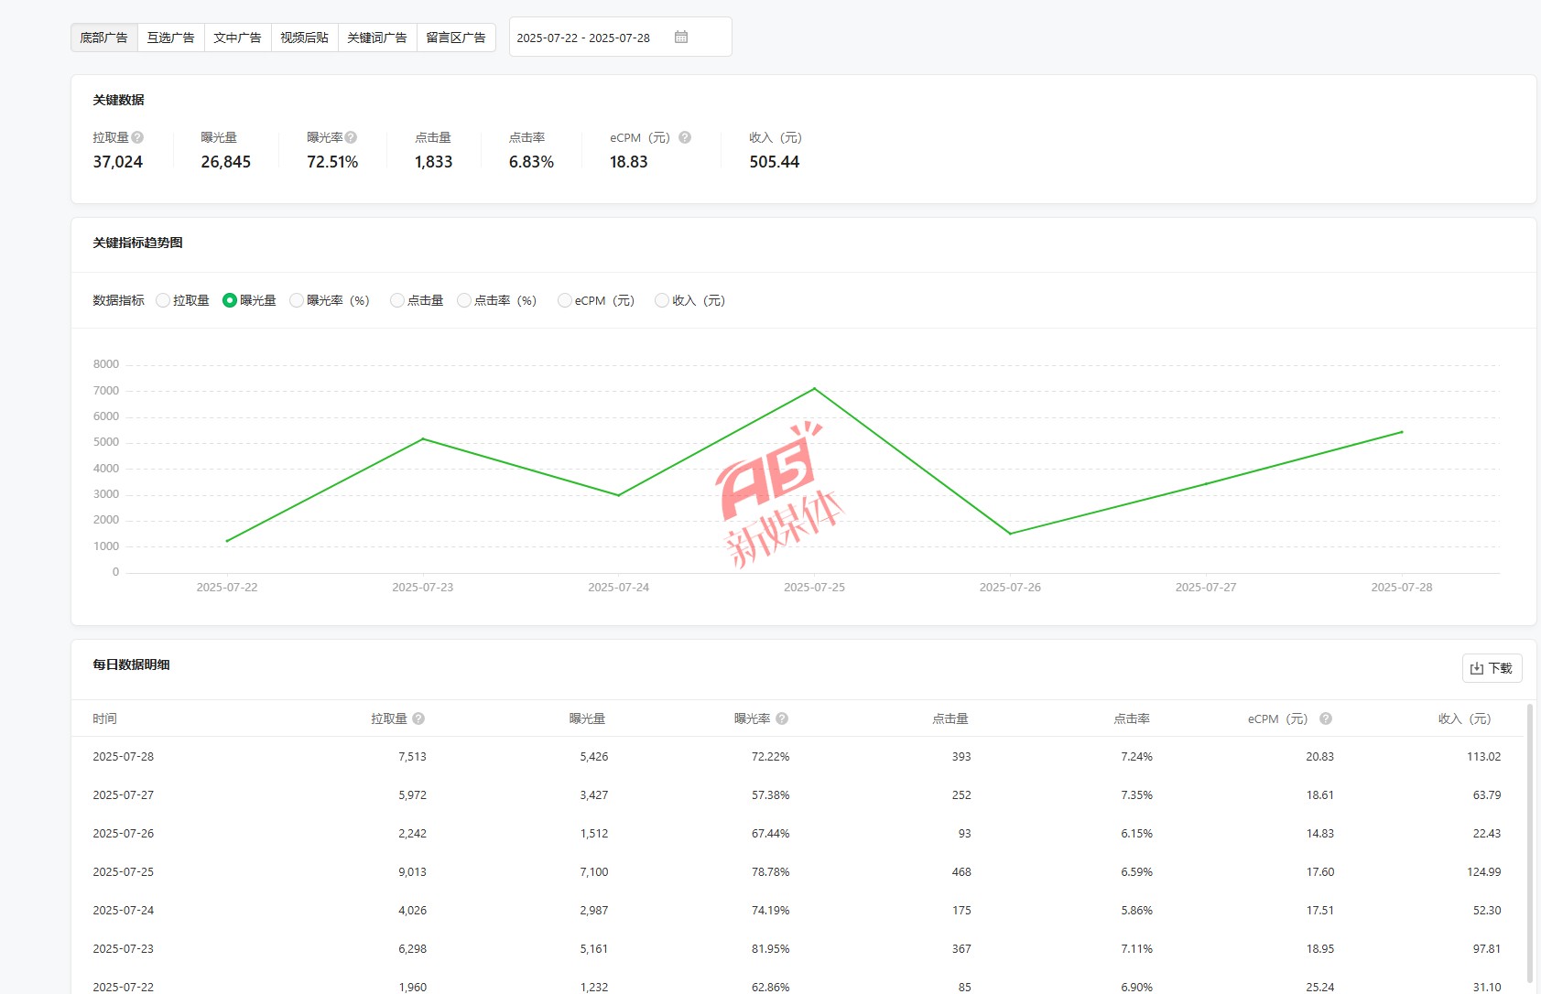Select the 点击率 (%) chart metric

[x=464, y=300]
